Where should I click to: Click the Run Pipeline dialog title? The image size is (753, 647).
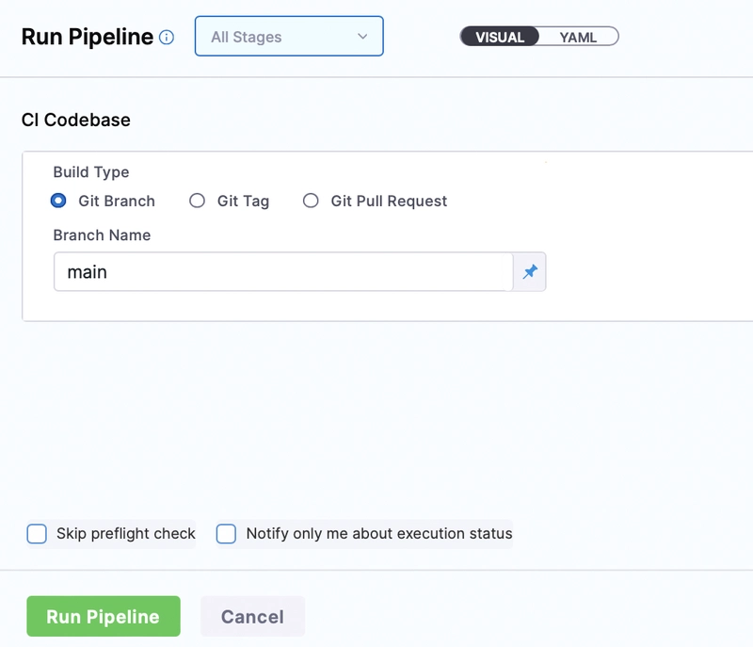point(87,37)
